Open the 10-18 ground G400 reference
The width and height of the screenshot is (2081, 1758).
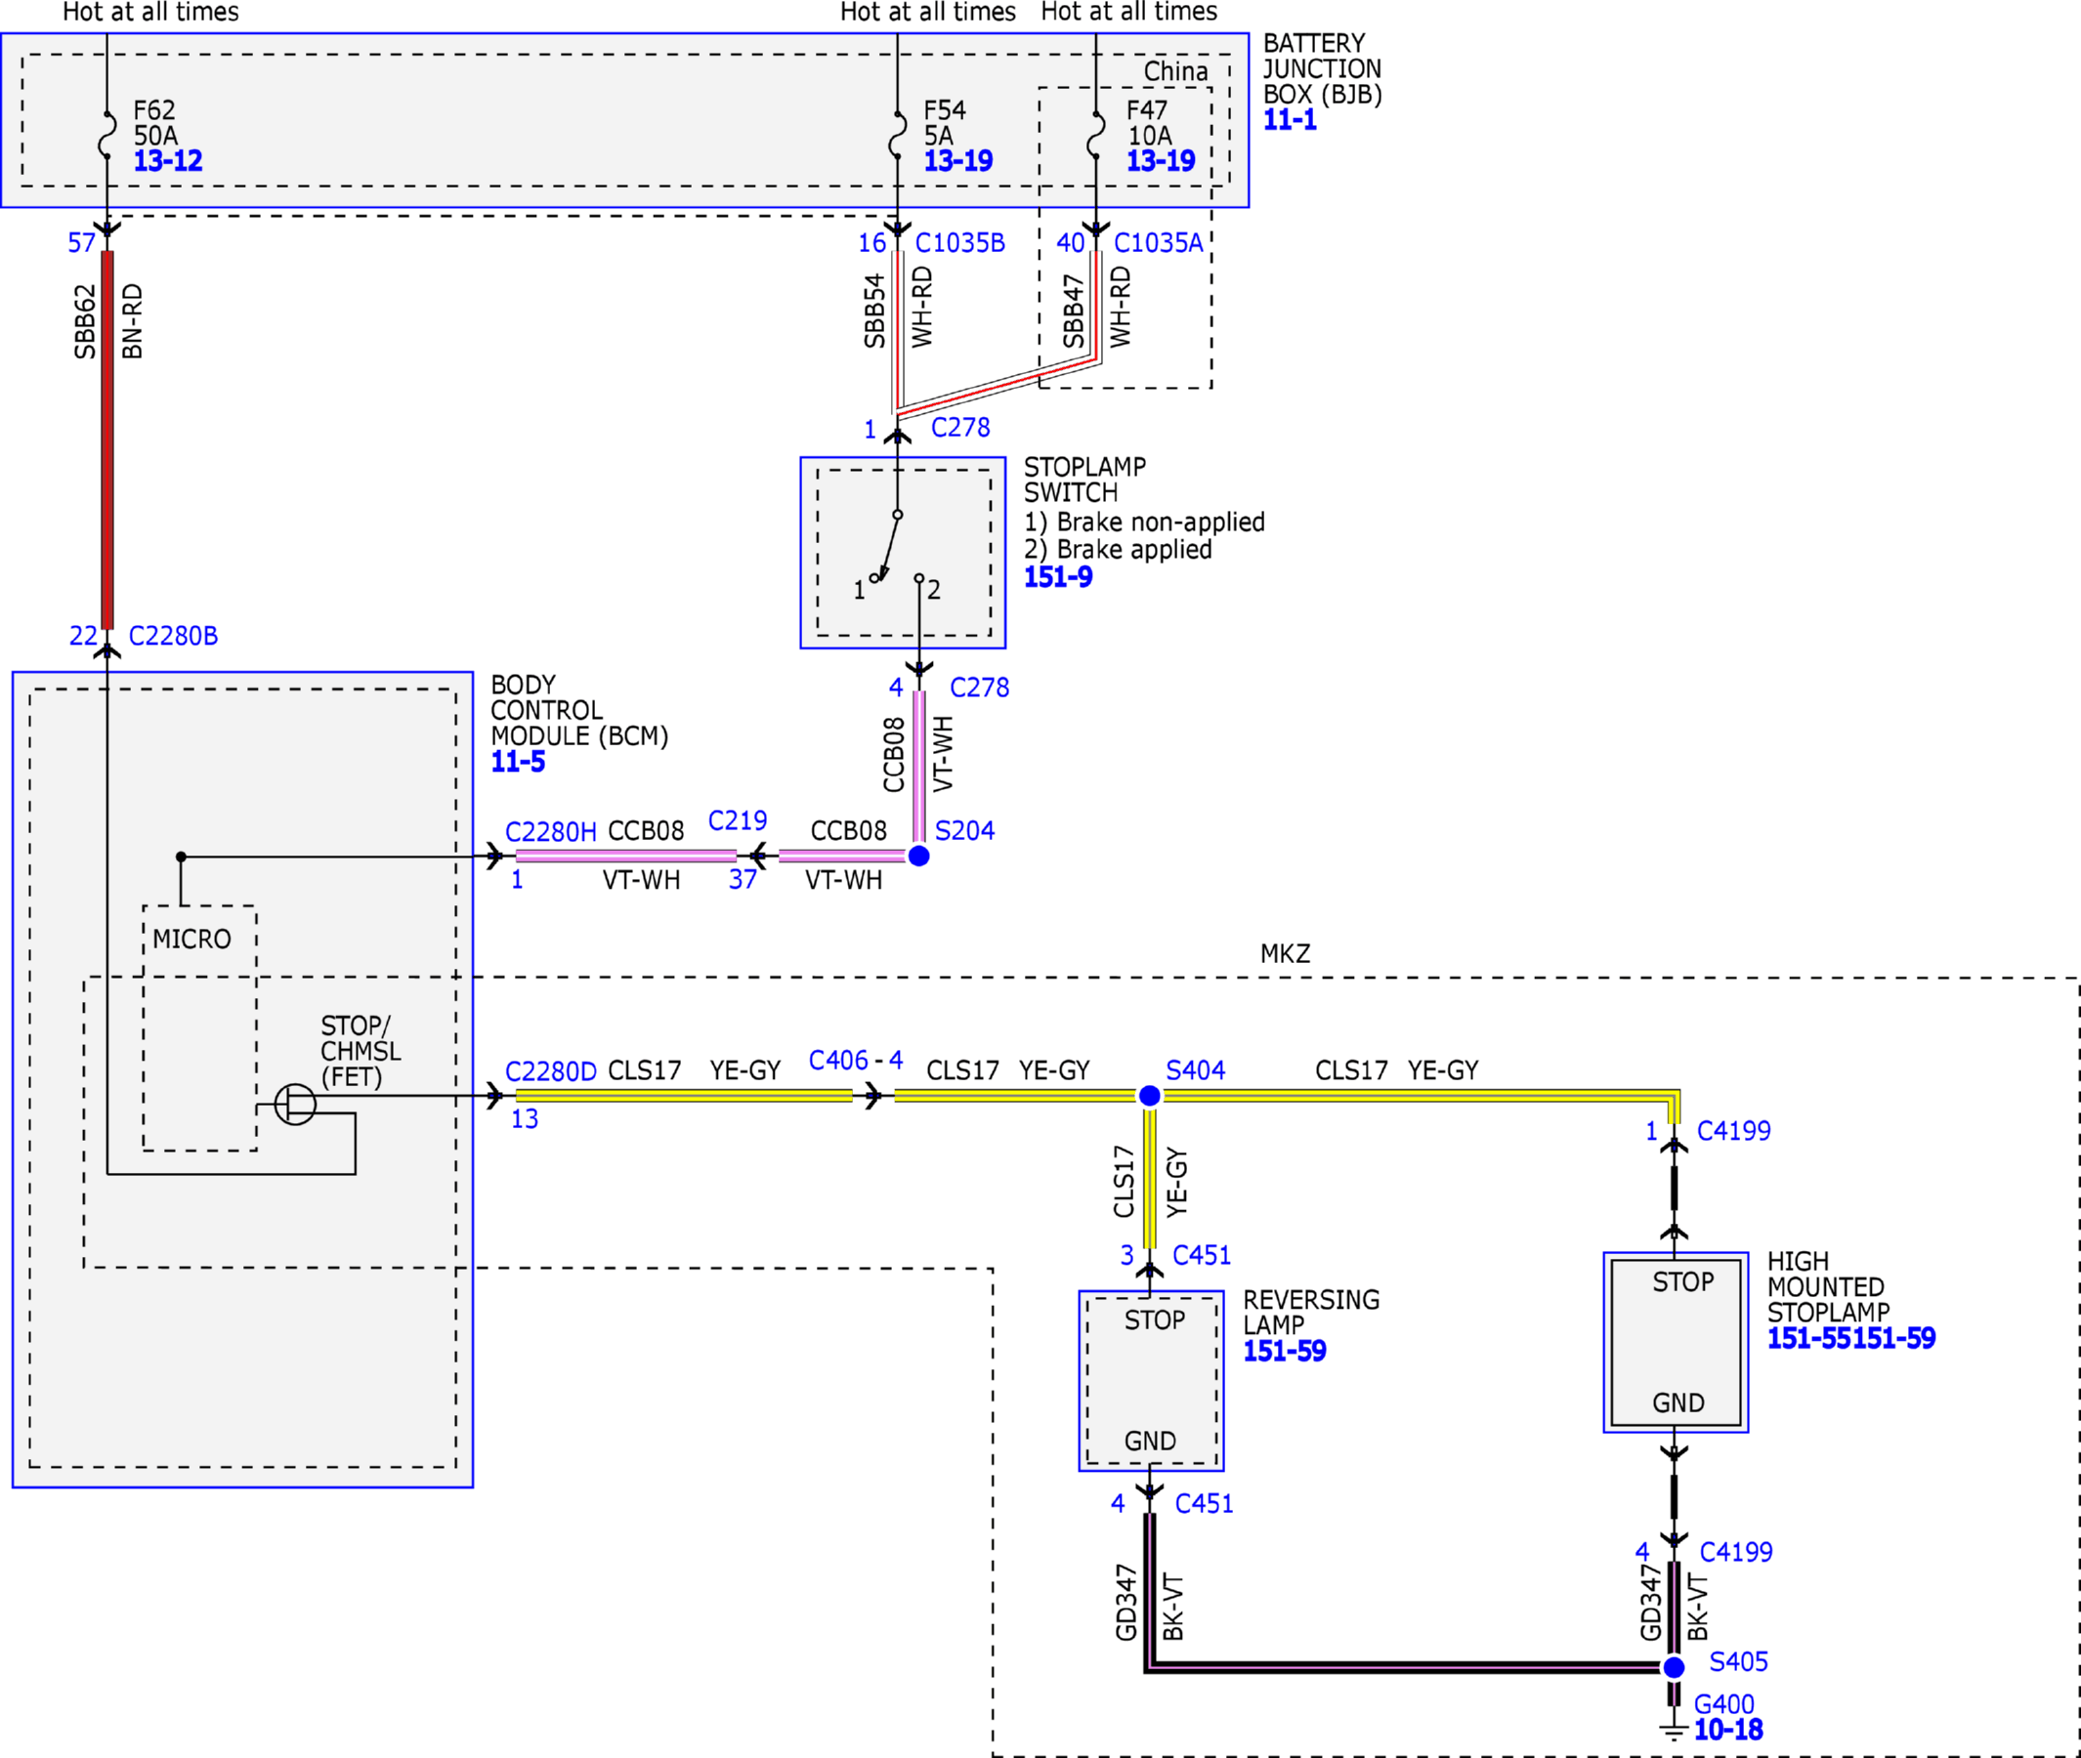click(1728, 1729)
